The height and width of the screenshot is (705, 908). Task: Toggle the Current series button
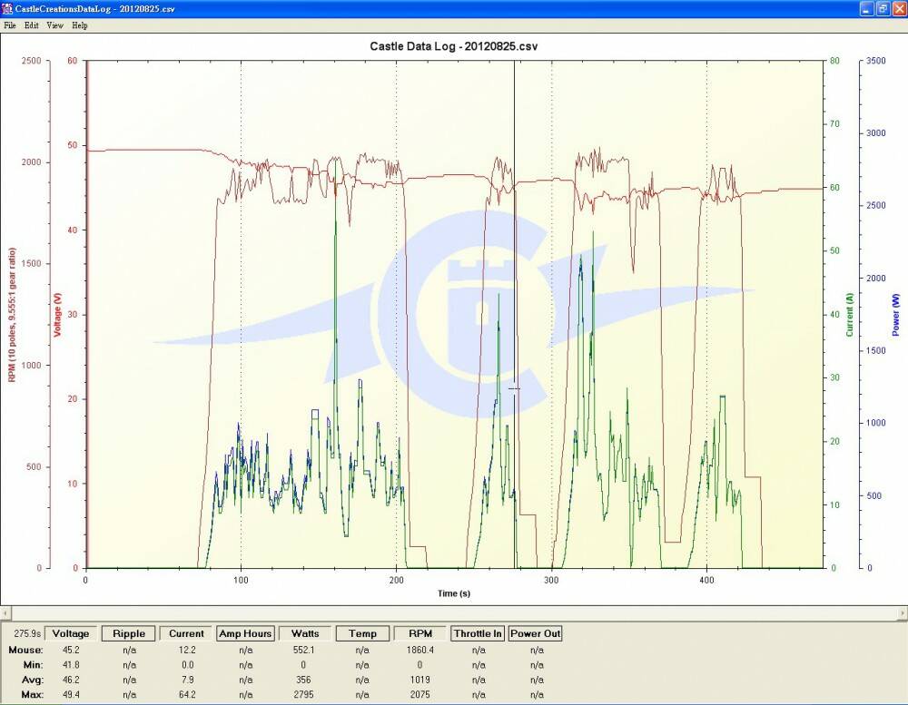(186, 633)
